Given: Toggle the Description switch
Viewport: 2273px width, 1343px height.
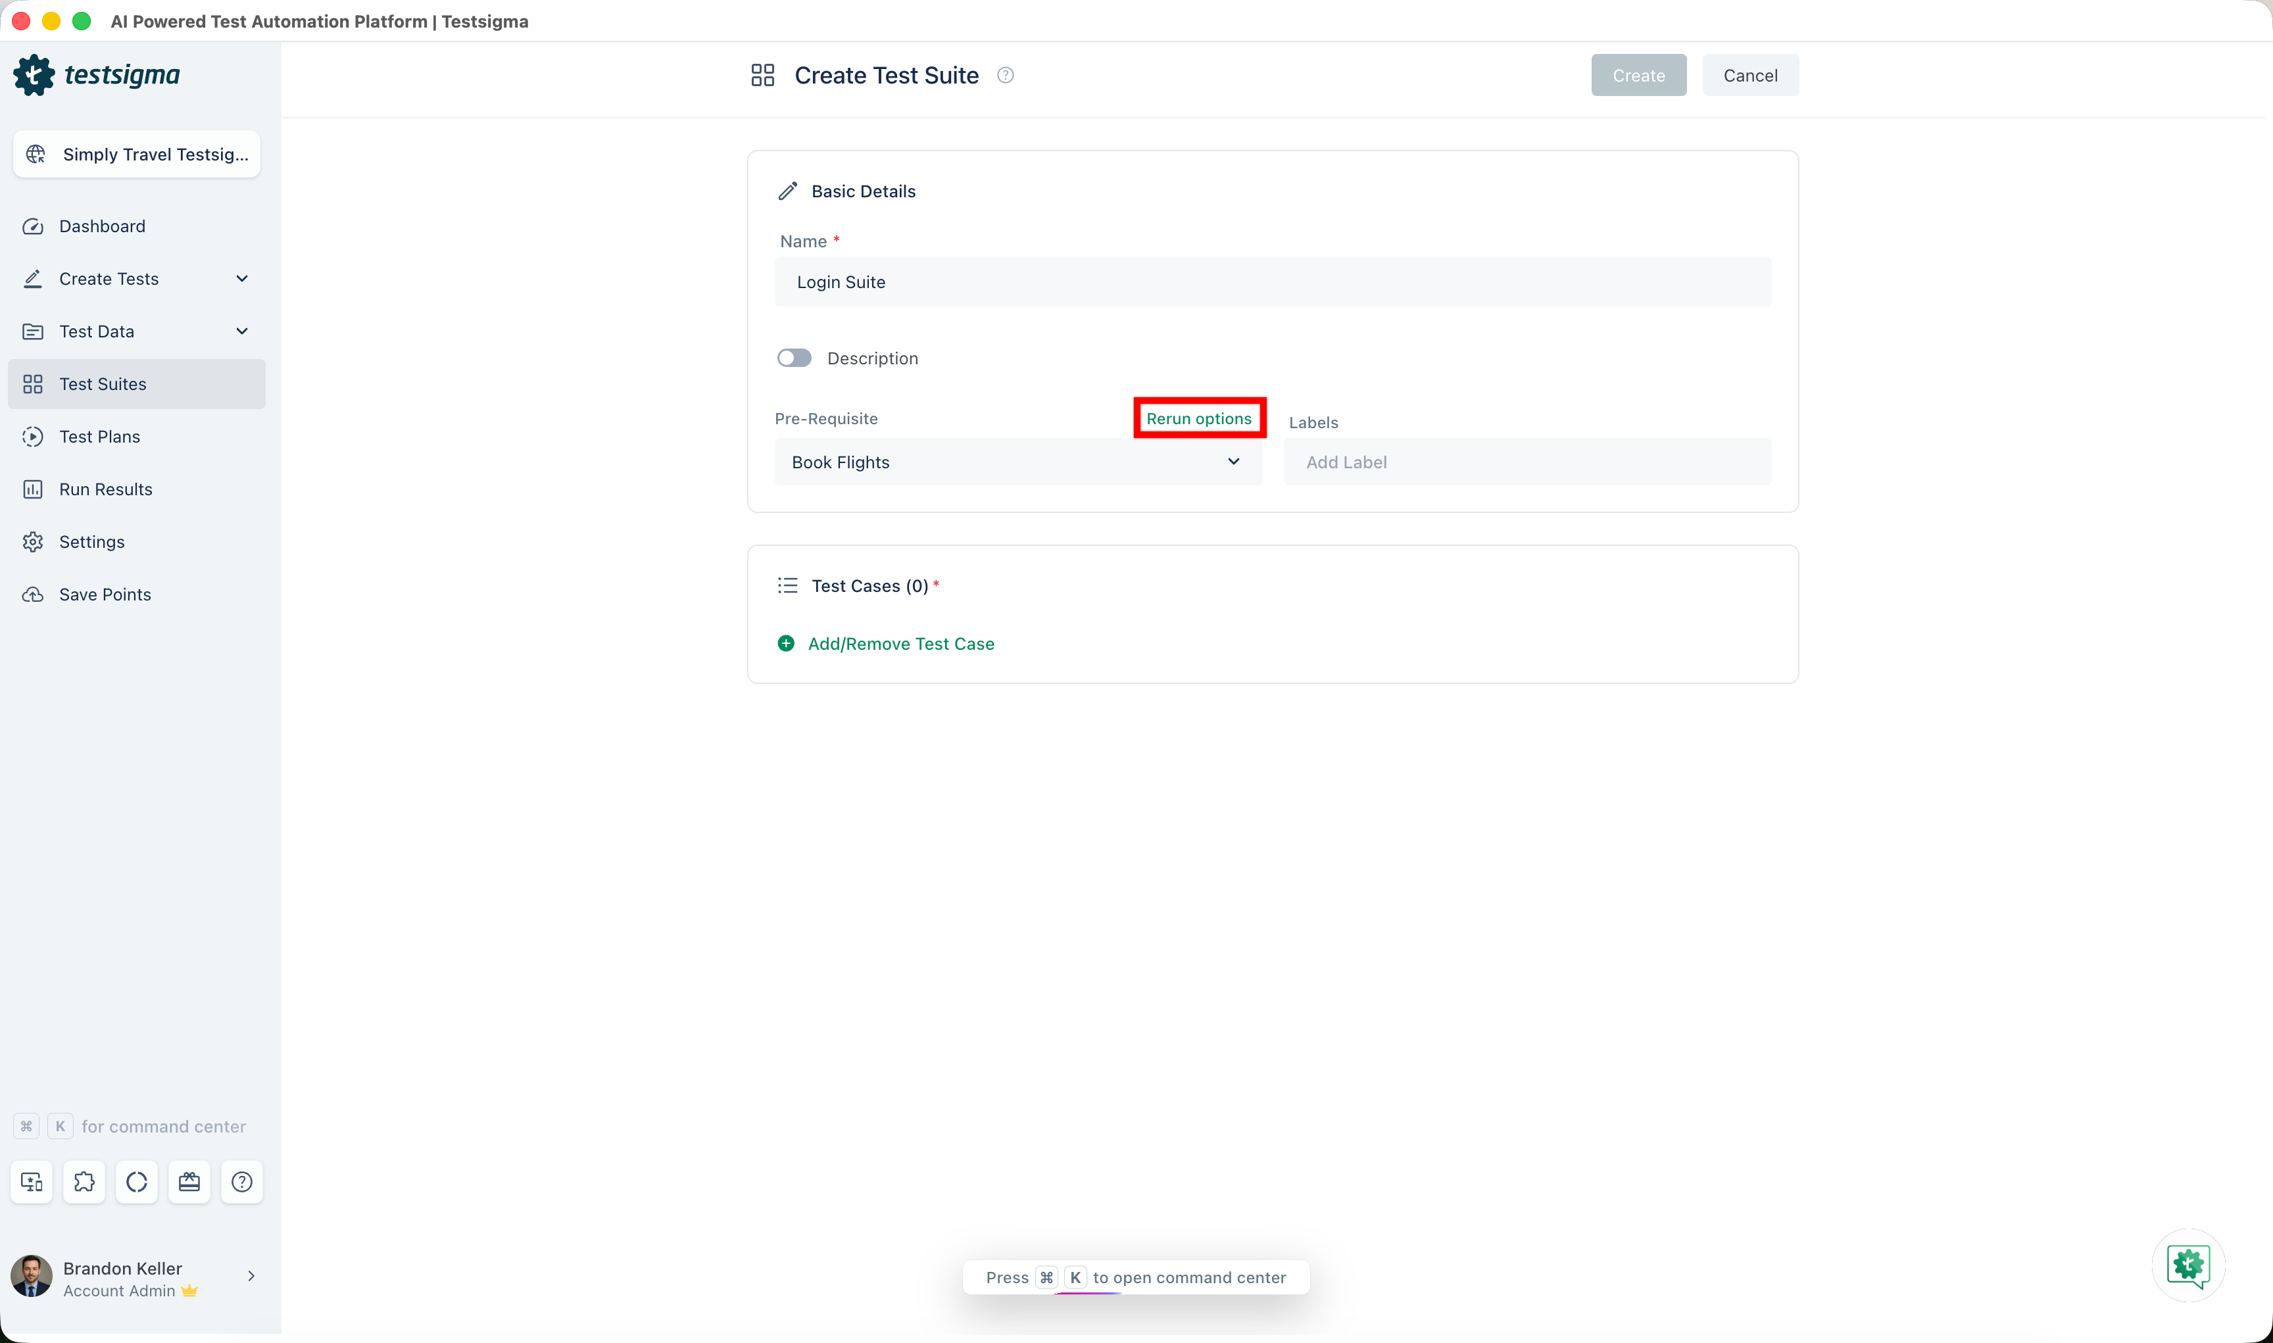Looking at the screenshot, I should pos(794,358).
